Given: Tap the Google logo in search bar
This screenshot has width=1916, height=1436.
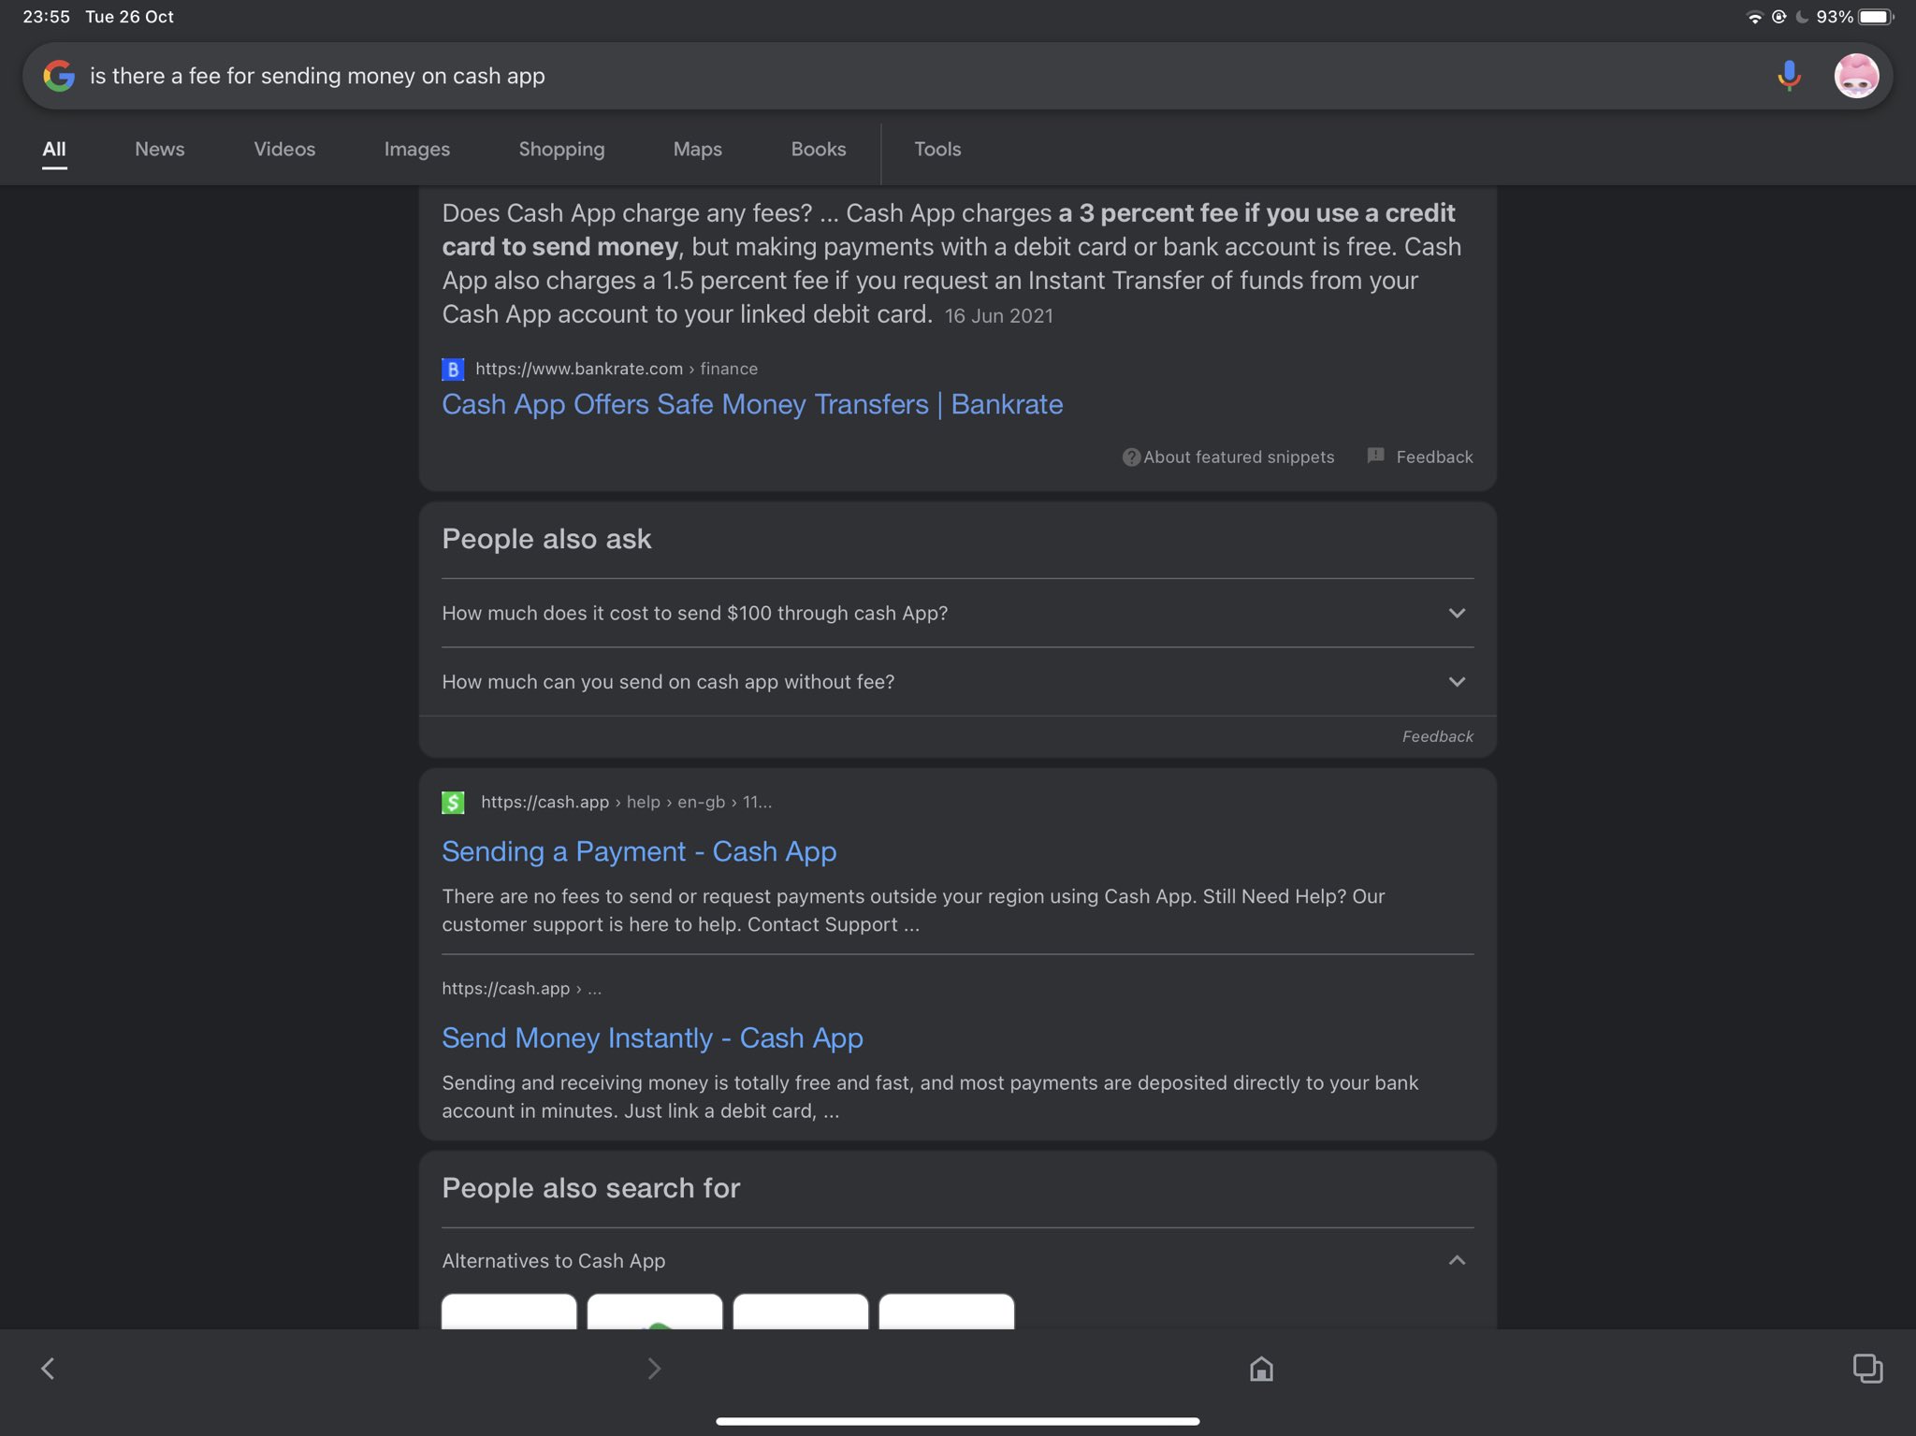Looking at the screenshot, I should pos(59,76).
